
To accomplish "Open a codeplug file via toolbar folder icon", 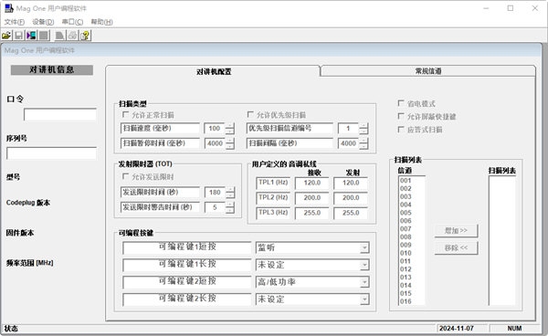I will pos(6,36).
